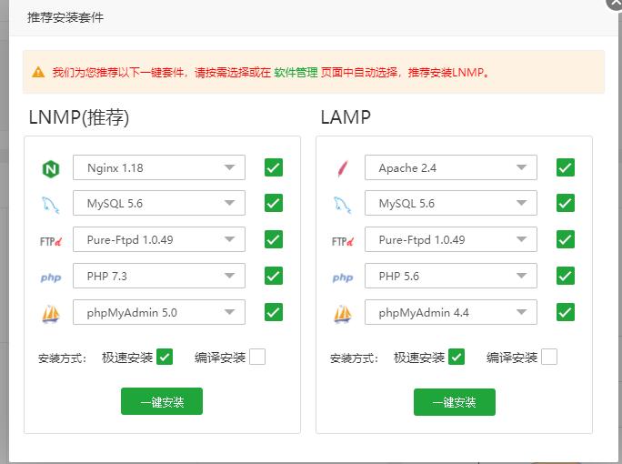Uncheck Pure-Ftpd checkbox in LNMP

[274, 239]
